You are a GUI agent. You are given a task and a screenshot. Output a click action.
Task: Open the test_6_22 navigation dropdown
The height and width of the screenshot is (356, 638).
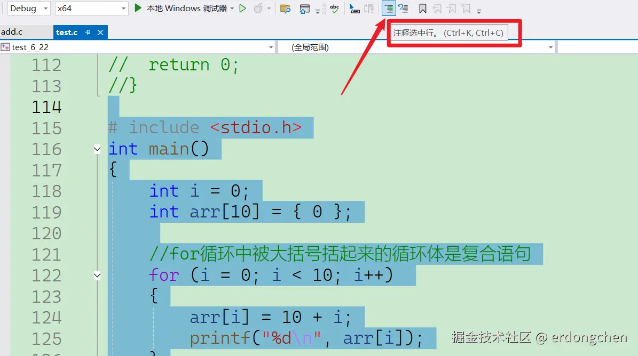271,47
